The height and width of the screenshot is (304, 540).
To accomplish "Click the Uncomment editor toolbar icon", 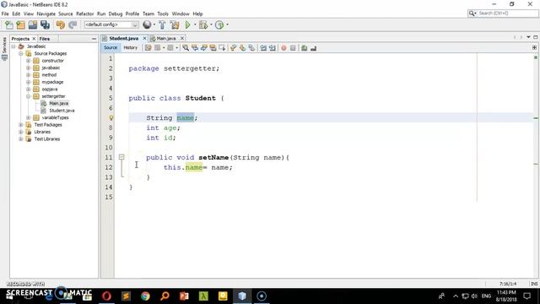I will (x=313, y=48).
